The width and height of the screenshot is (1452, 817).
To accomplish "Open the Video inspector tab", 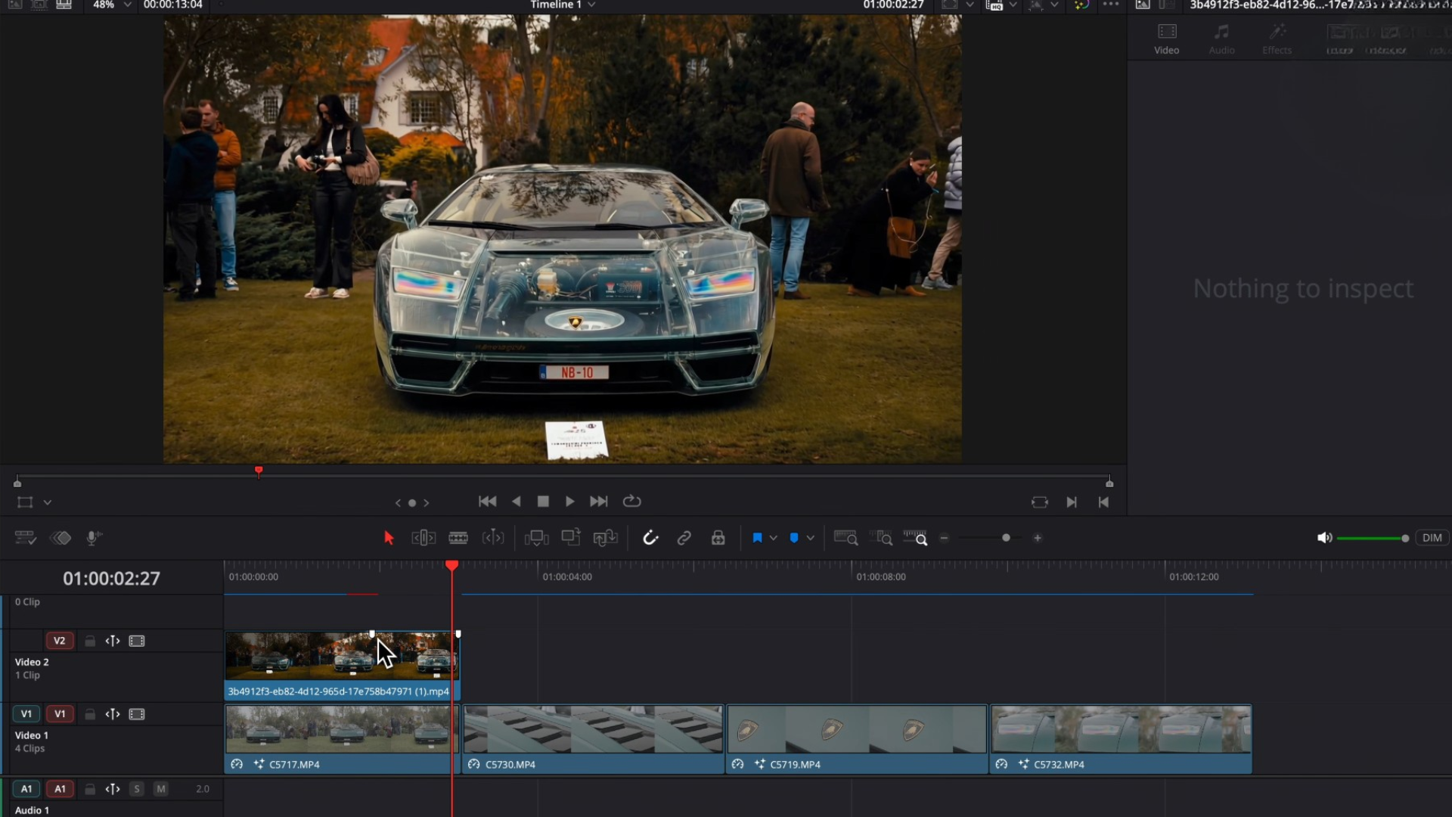I will (1166, 39).
